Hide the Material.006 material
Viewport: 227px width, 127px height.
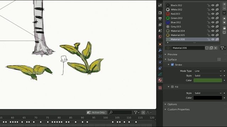coord(213,39)
